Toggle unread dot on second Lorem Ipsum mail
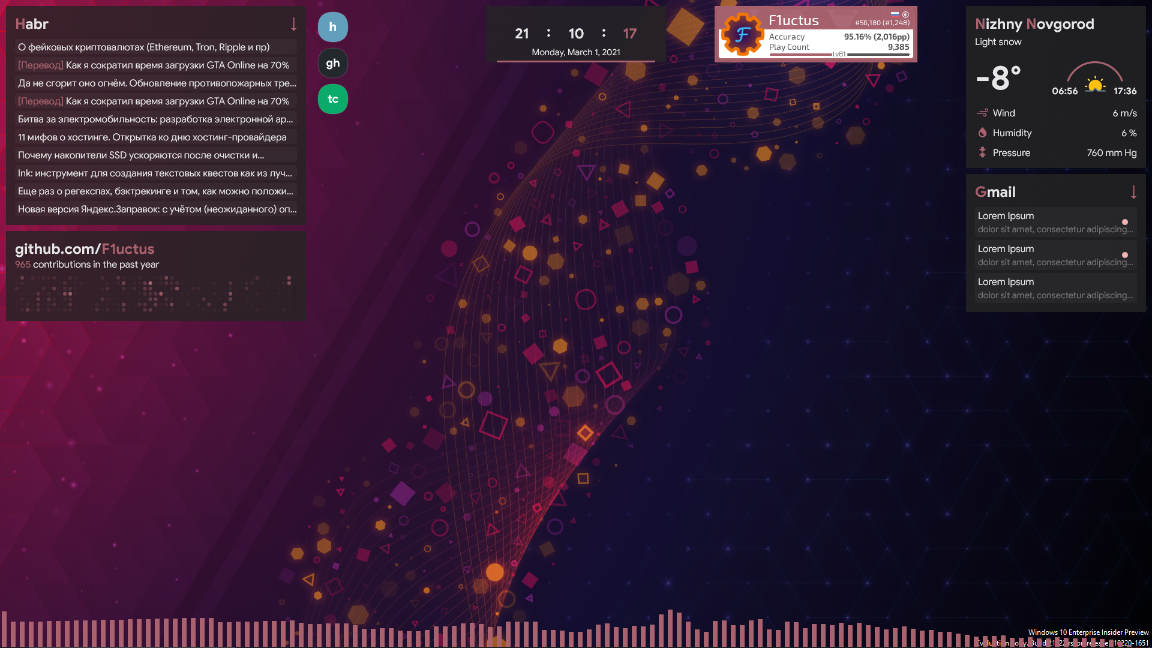This screenshot has height=648, width=1152. [x=1125, y=255]
